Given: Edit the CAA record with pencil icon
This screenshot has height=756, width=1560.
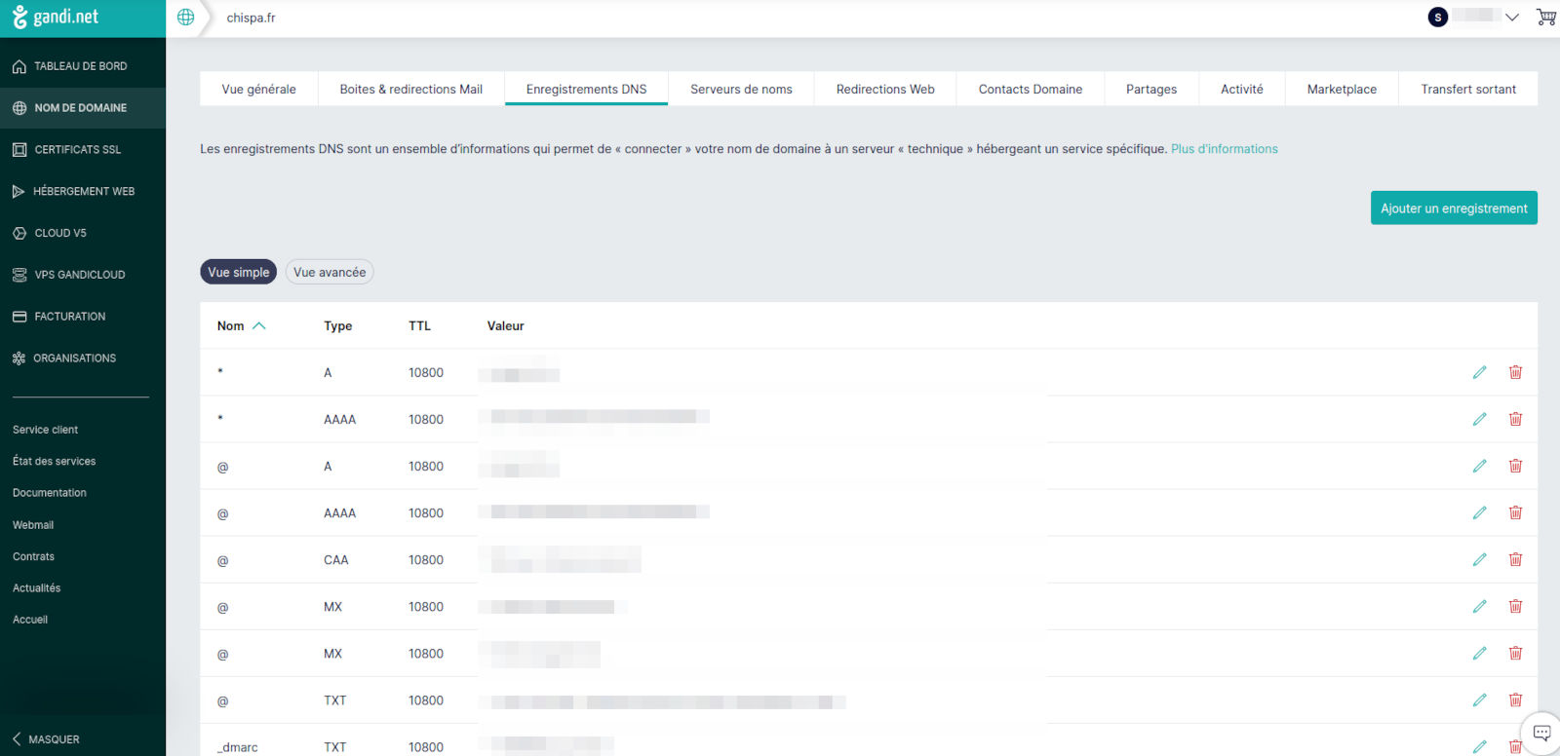Looking at the screenshot, I should 1479,560.
